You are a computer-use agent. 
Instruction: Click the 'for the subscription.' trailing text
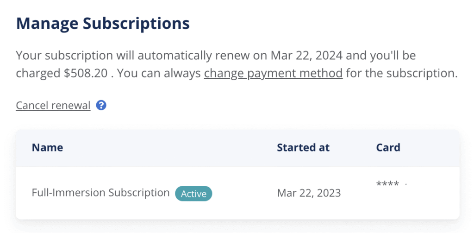tap(402, 74)
